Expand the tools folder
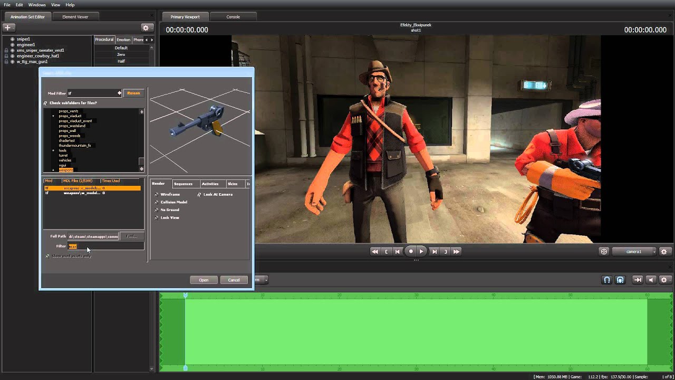 53,150
